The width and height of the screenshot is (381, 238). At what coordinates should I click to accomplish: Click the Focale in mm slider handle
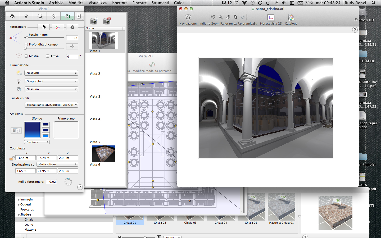click(x=27, y=38)
